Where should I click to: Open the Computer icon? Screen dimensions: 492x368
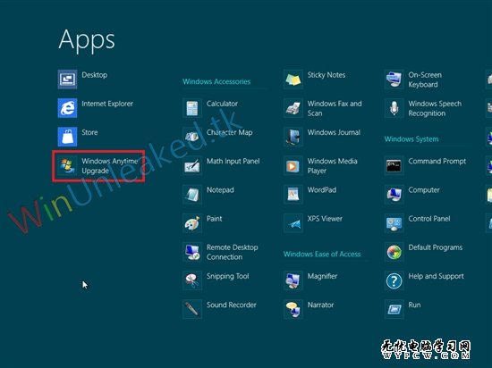[394, 194]
